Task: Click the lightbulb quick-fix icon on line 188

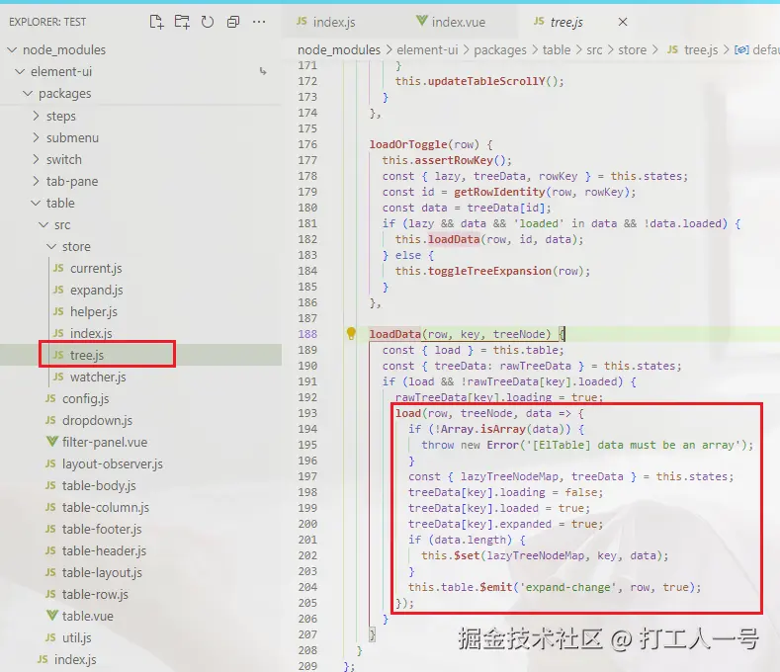Action: click(351, 333)
